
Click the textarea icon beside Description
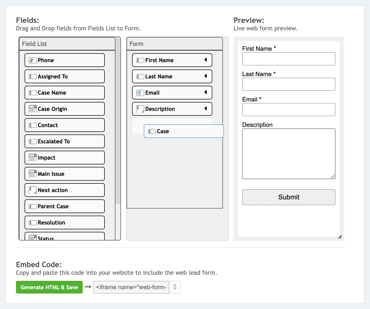point(140,109)
